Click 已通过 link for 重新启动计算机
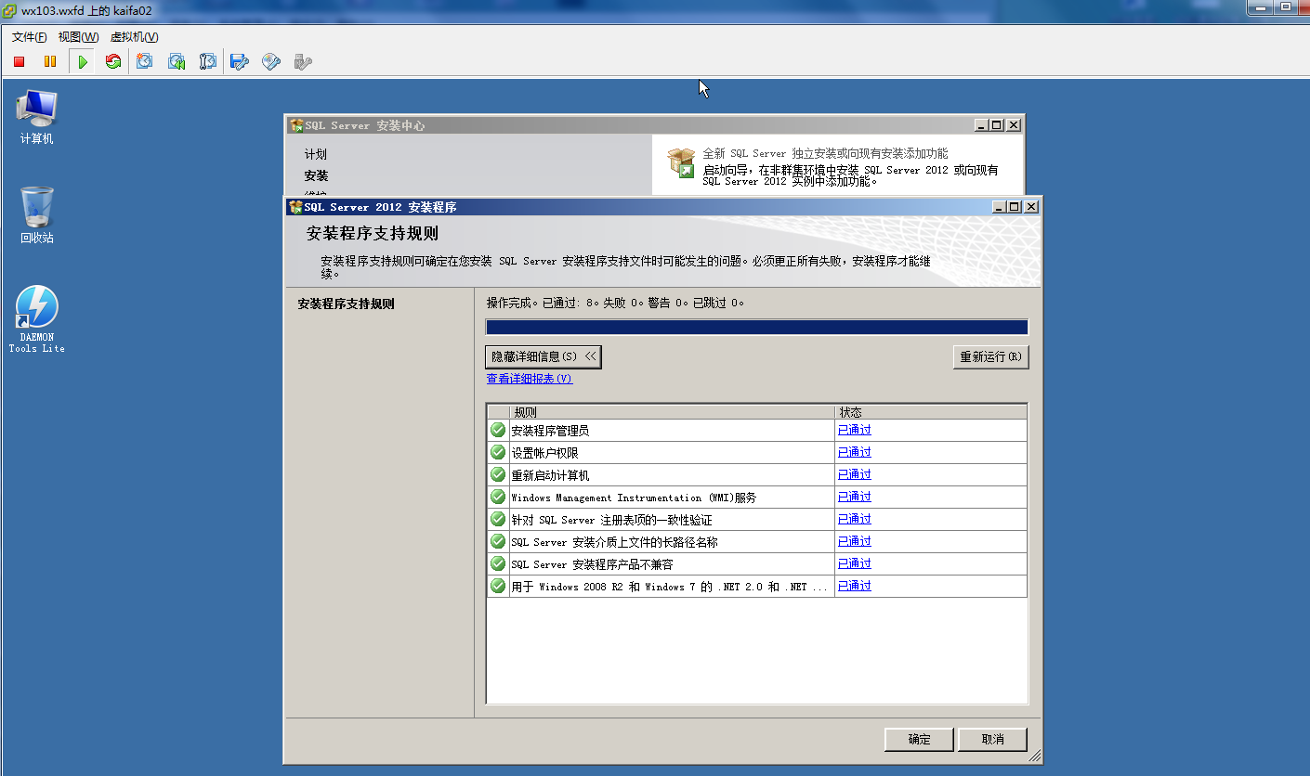The image size is (1310, 776). pyautogui.click(x=855, y=474)
